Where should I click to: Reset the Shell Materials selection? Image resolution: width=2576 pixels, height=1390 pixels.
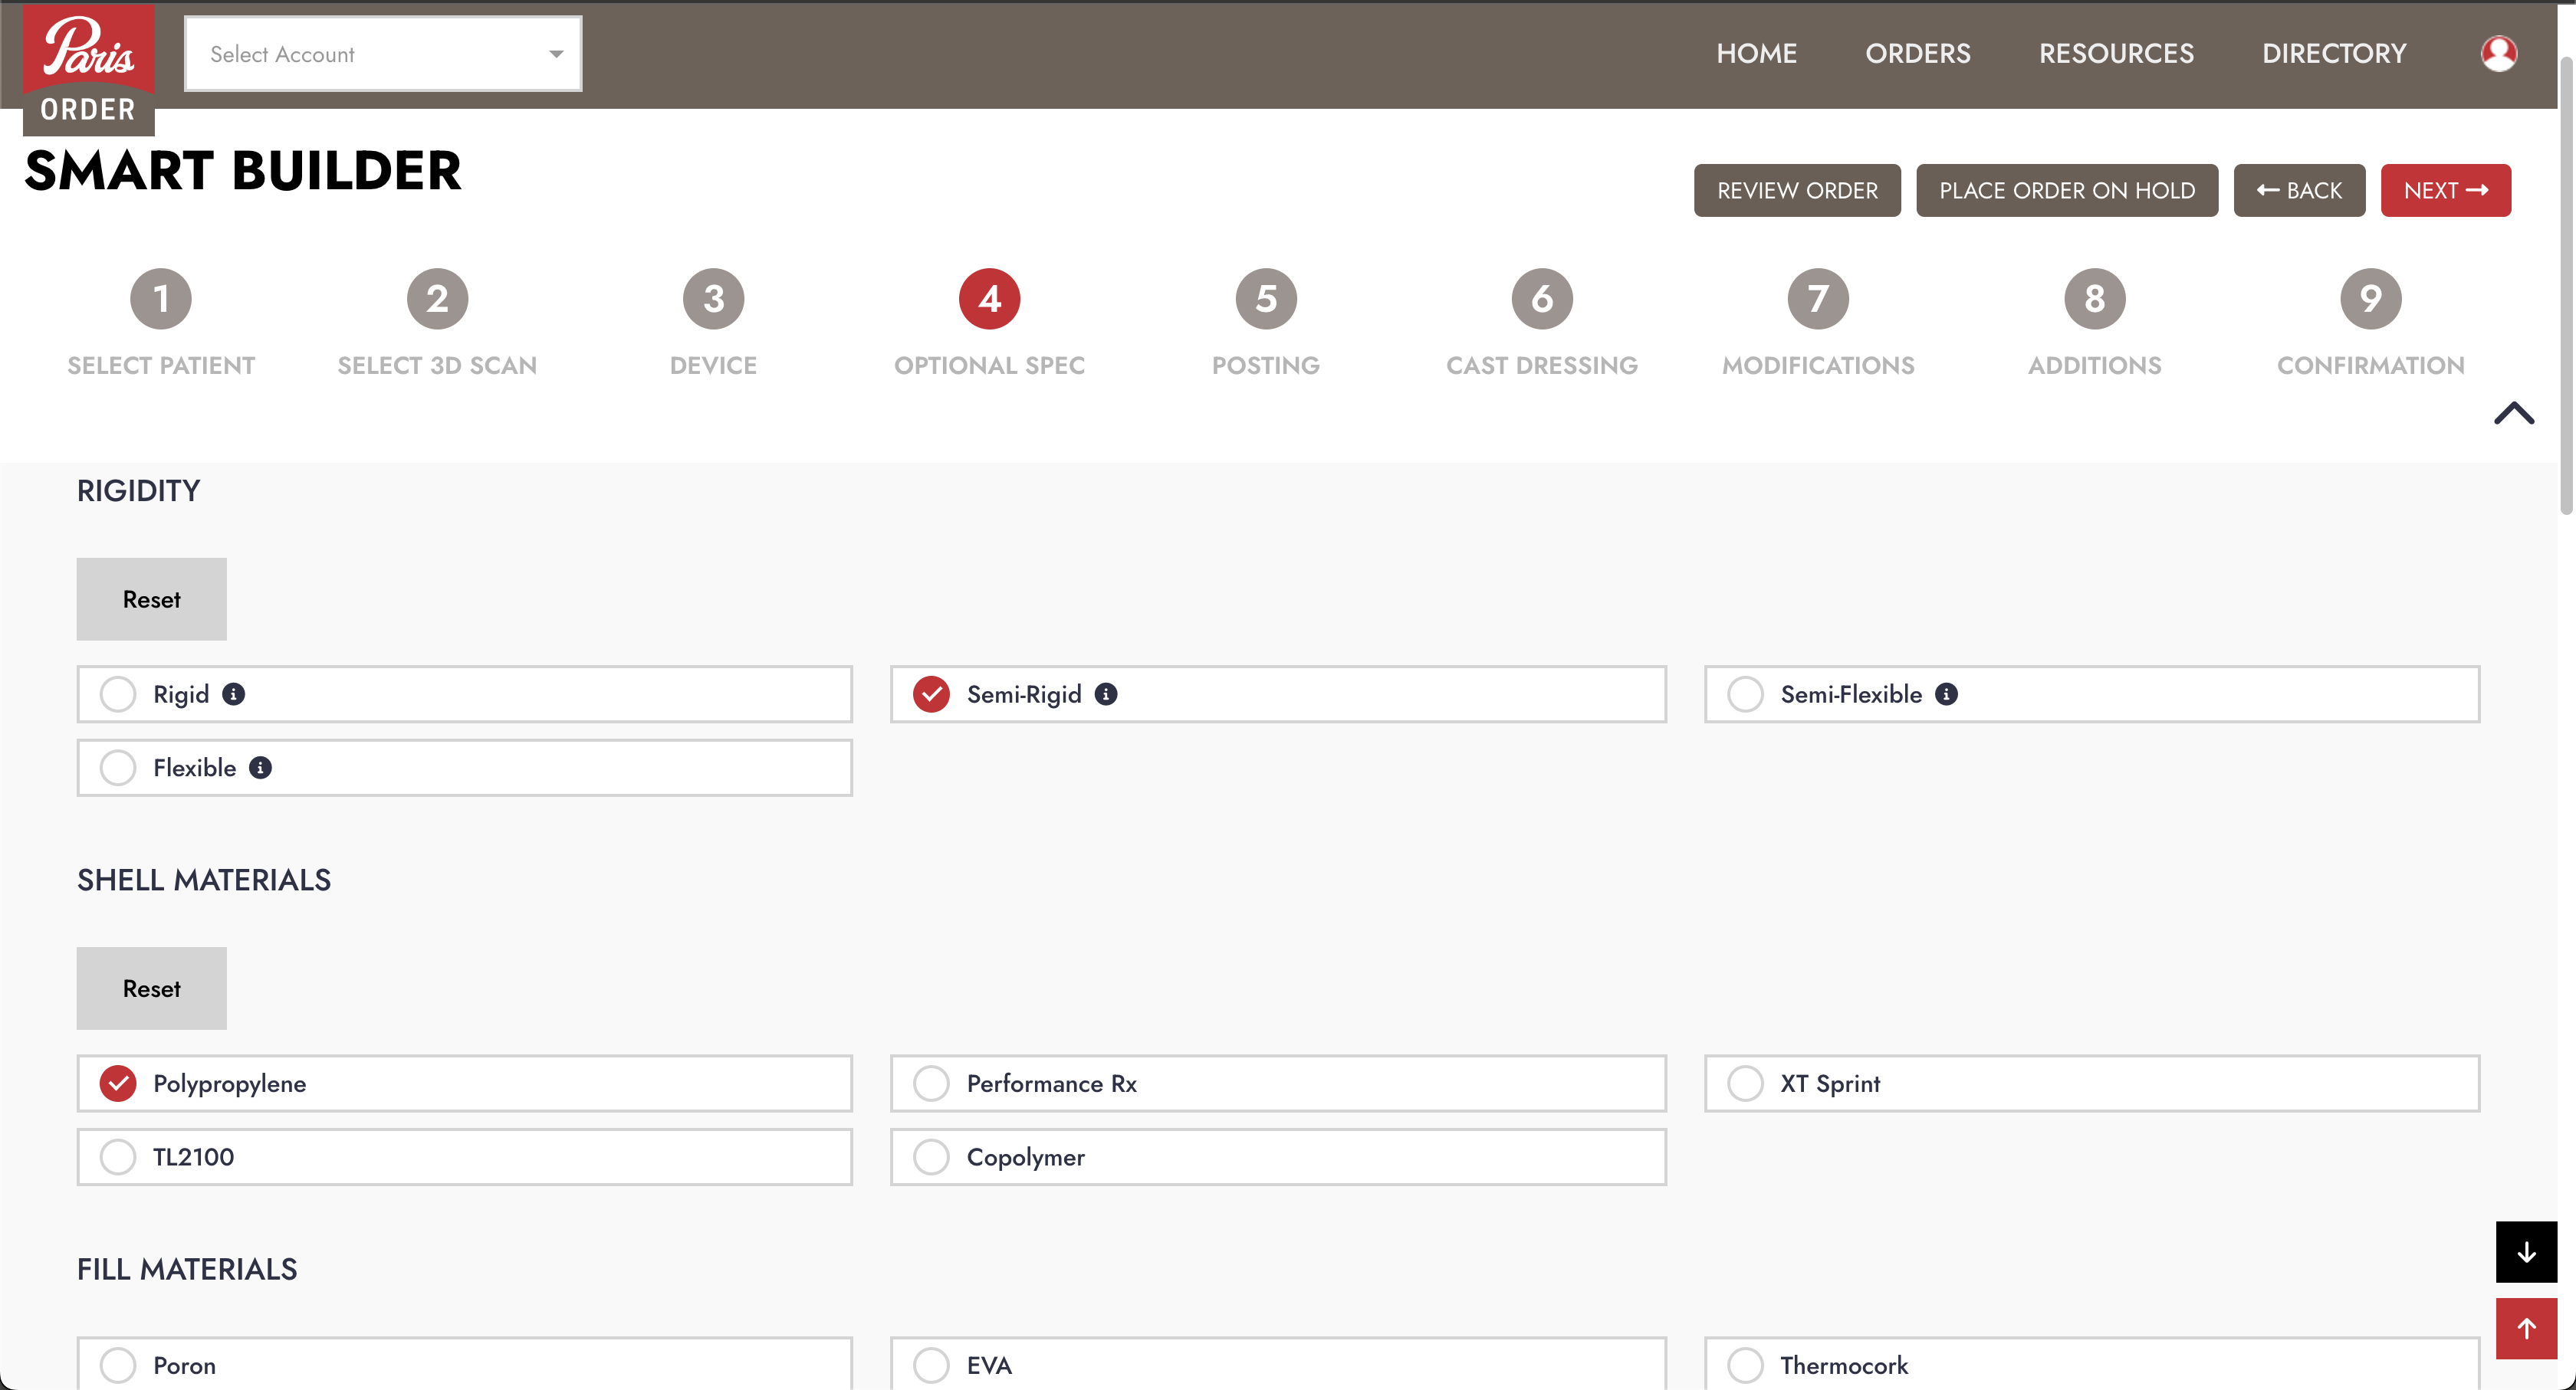pyautogui.click(x=152, y=988)
